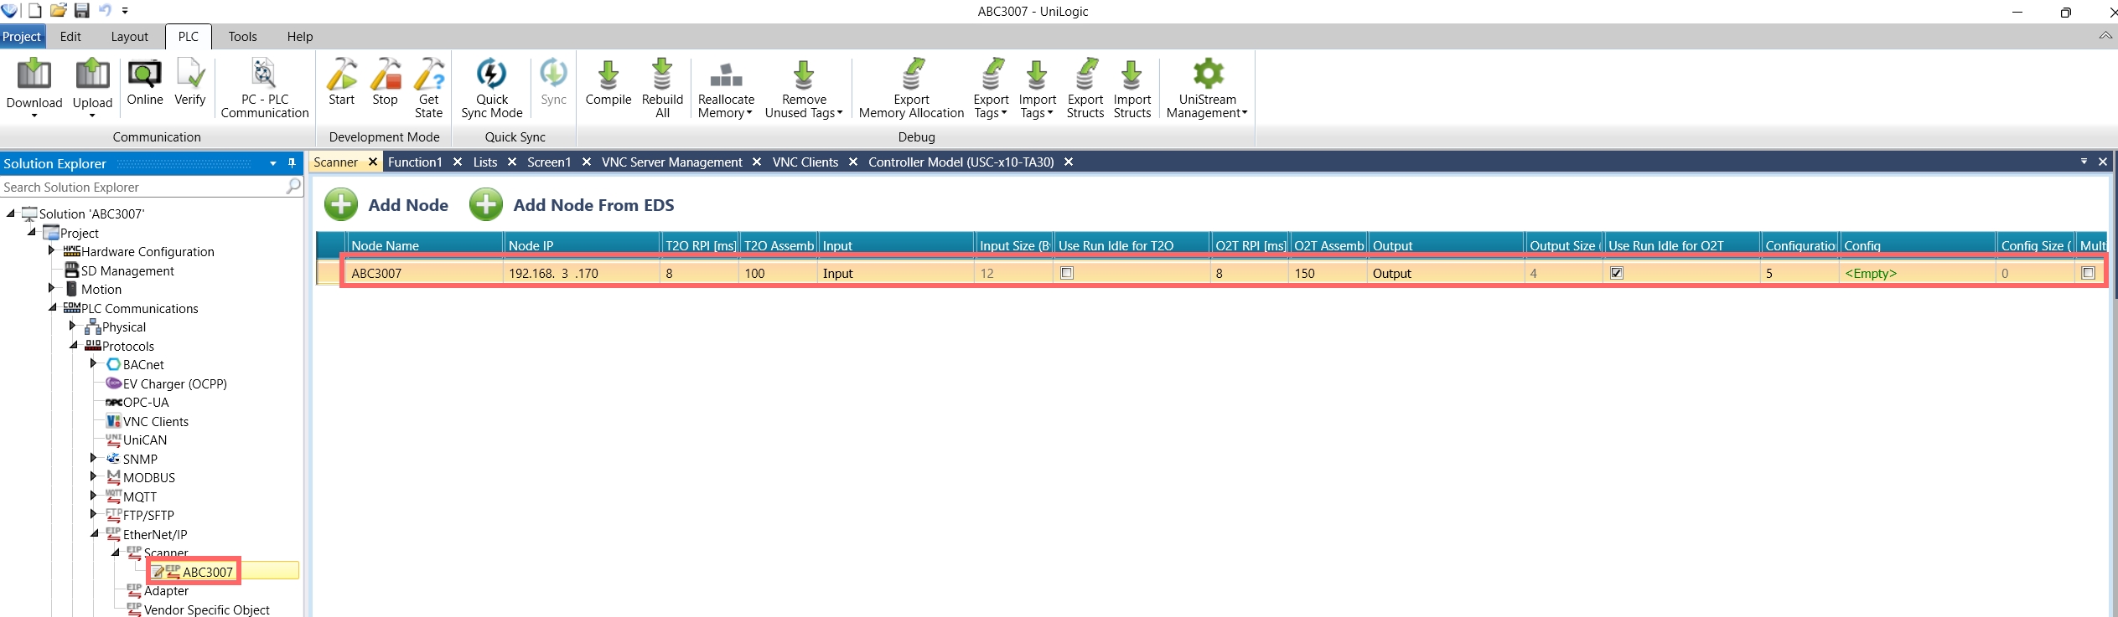
Task: Click the Add Node button
Action: coord(387,205)
